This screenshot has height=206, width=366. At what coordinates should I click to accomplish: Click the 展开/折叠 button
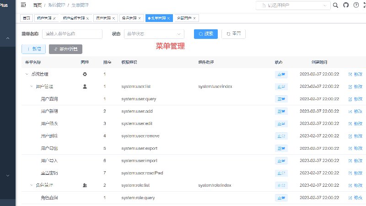pyautogui.click(x=65, y=49)
